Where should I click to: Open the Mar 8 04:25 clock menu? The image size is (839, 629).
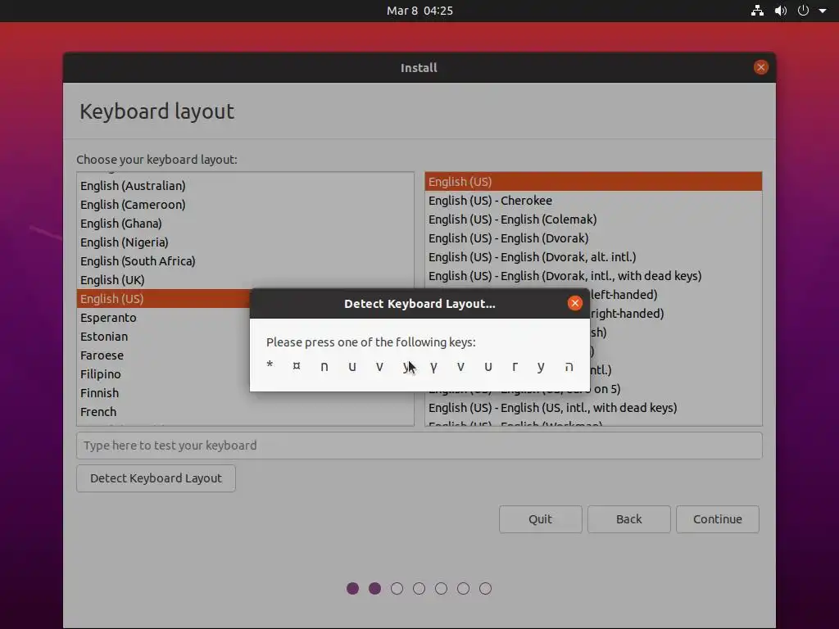pos(419,11)
